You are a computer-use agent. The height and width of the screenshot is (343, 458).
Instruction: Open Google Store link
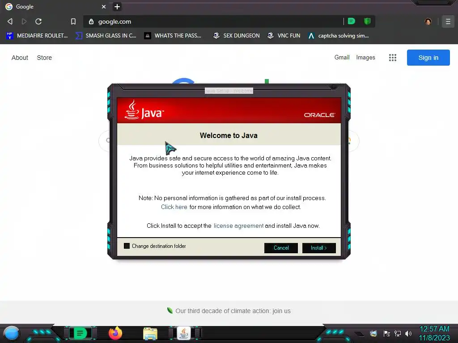click(44, 58)
